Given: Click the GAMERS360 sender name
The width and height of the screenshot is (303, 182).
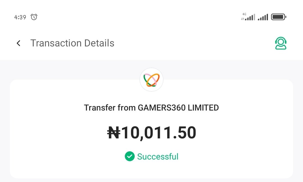Looking at the screenshot, I should (x=162, y=108).
